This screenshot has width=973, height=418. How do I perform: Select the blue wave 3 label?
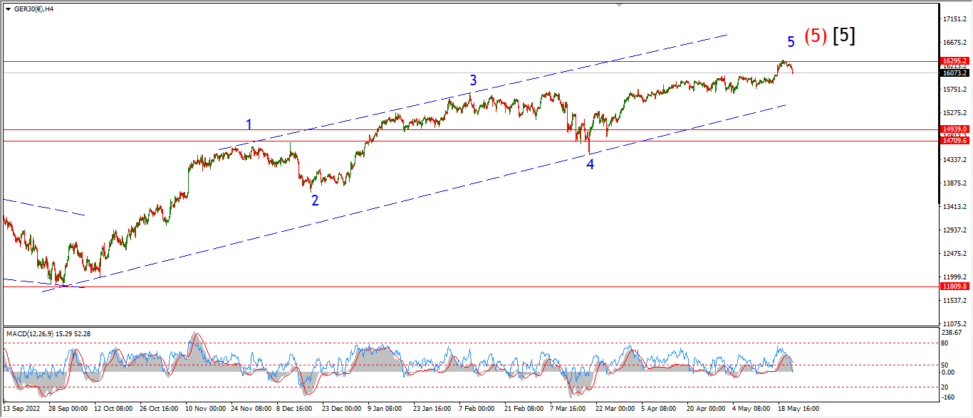point(472,80)
